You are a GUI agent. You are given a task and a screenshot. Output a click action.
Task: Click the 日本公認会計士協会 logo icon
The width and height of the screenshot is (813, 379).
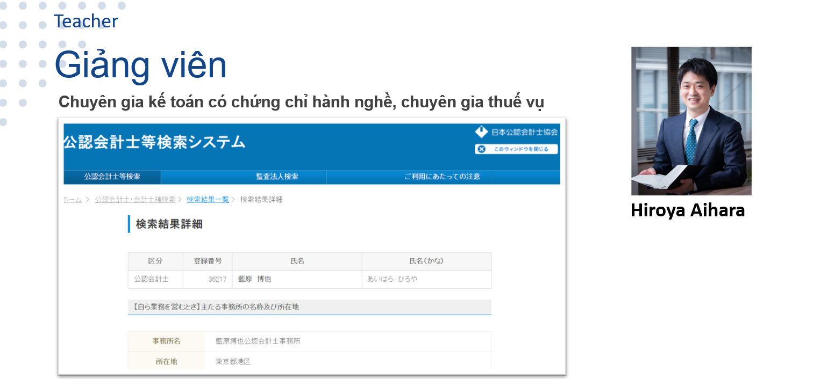481,132
